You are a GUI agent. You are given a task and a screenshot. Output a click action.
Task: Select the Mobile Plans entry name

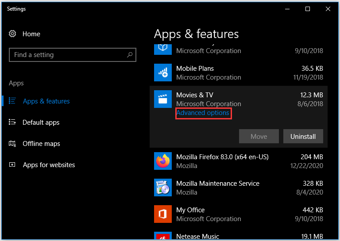click(195, 69)
